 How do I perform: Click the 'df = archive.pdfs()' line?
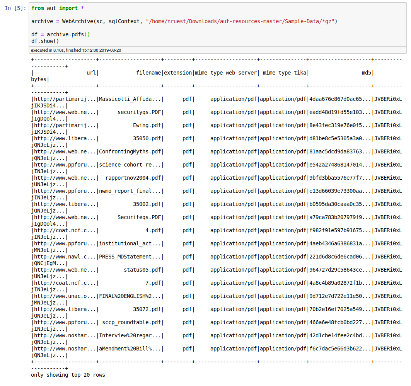(61, 34)
